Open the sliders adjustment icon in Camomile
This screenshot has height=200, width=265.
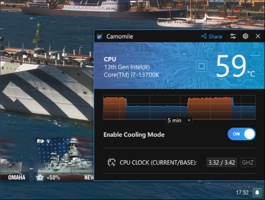(233, 36)
